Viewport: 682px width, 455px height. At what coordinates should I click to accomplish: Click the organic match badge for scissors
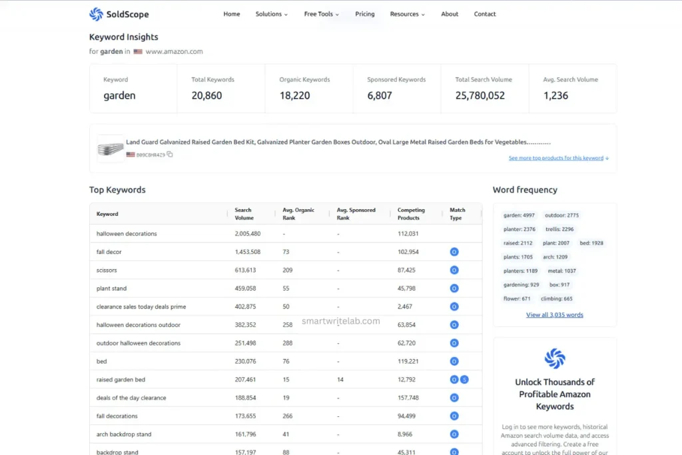454,270
